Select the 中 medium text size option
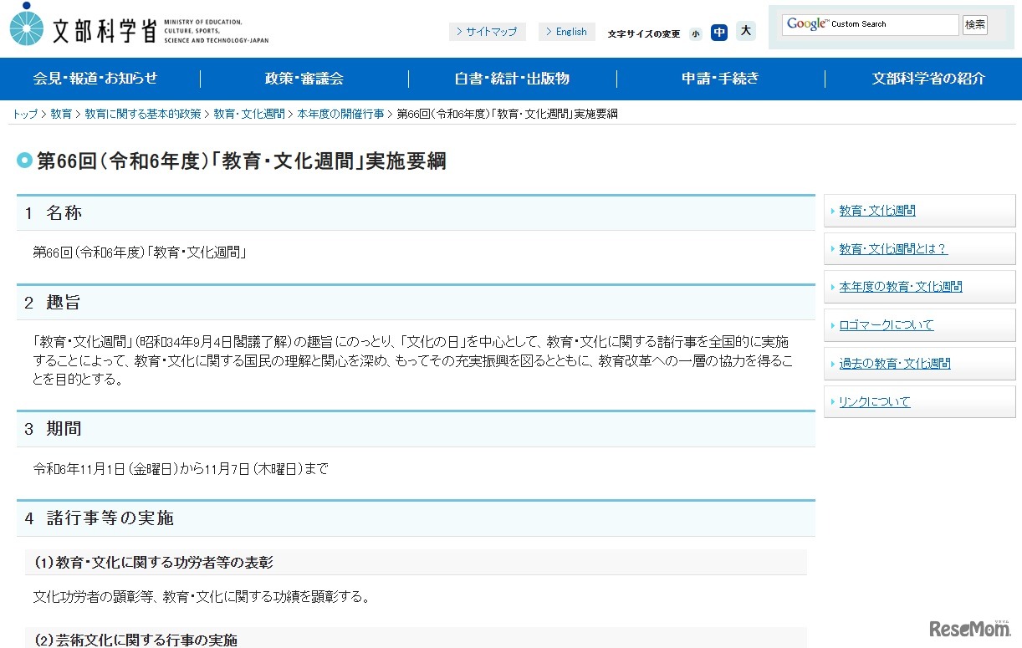1022x648 pixels. coord(719,32)
